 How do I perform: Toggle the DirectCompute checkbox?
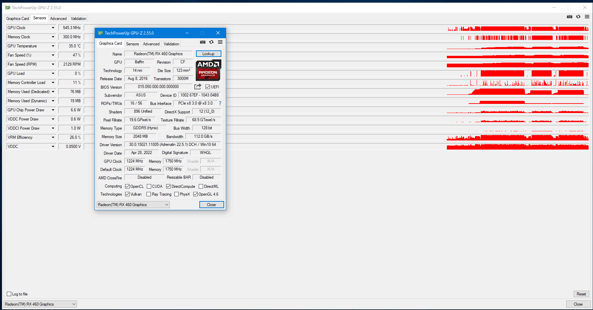[168, 186]
